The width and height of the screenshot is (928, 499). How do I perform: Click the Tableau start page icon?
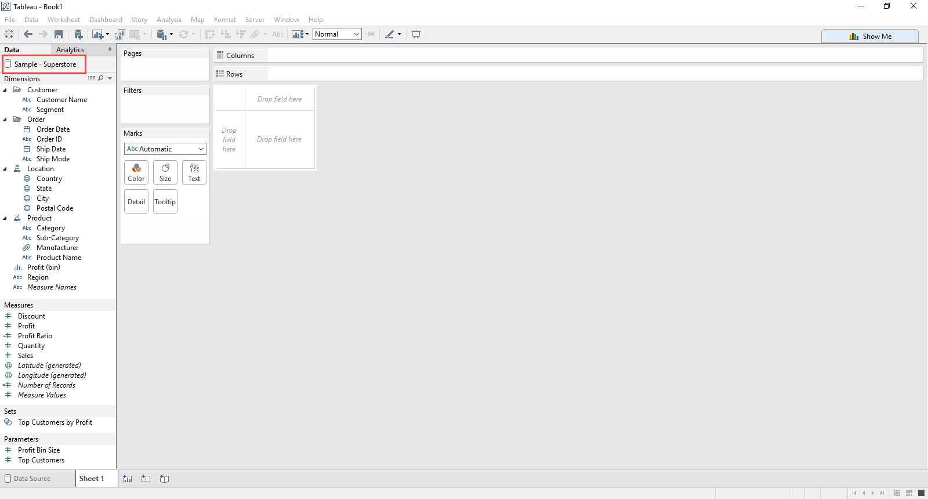coord(9,34)
